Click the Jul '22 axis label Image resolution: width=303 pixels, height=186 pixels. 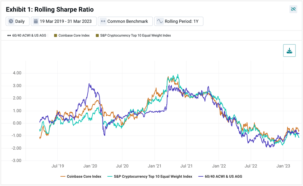coord(251,166)
